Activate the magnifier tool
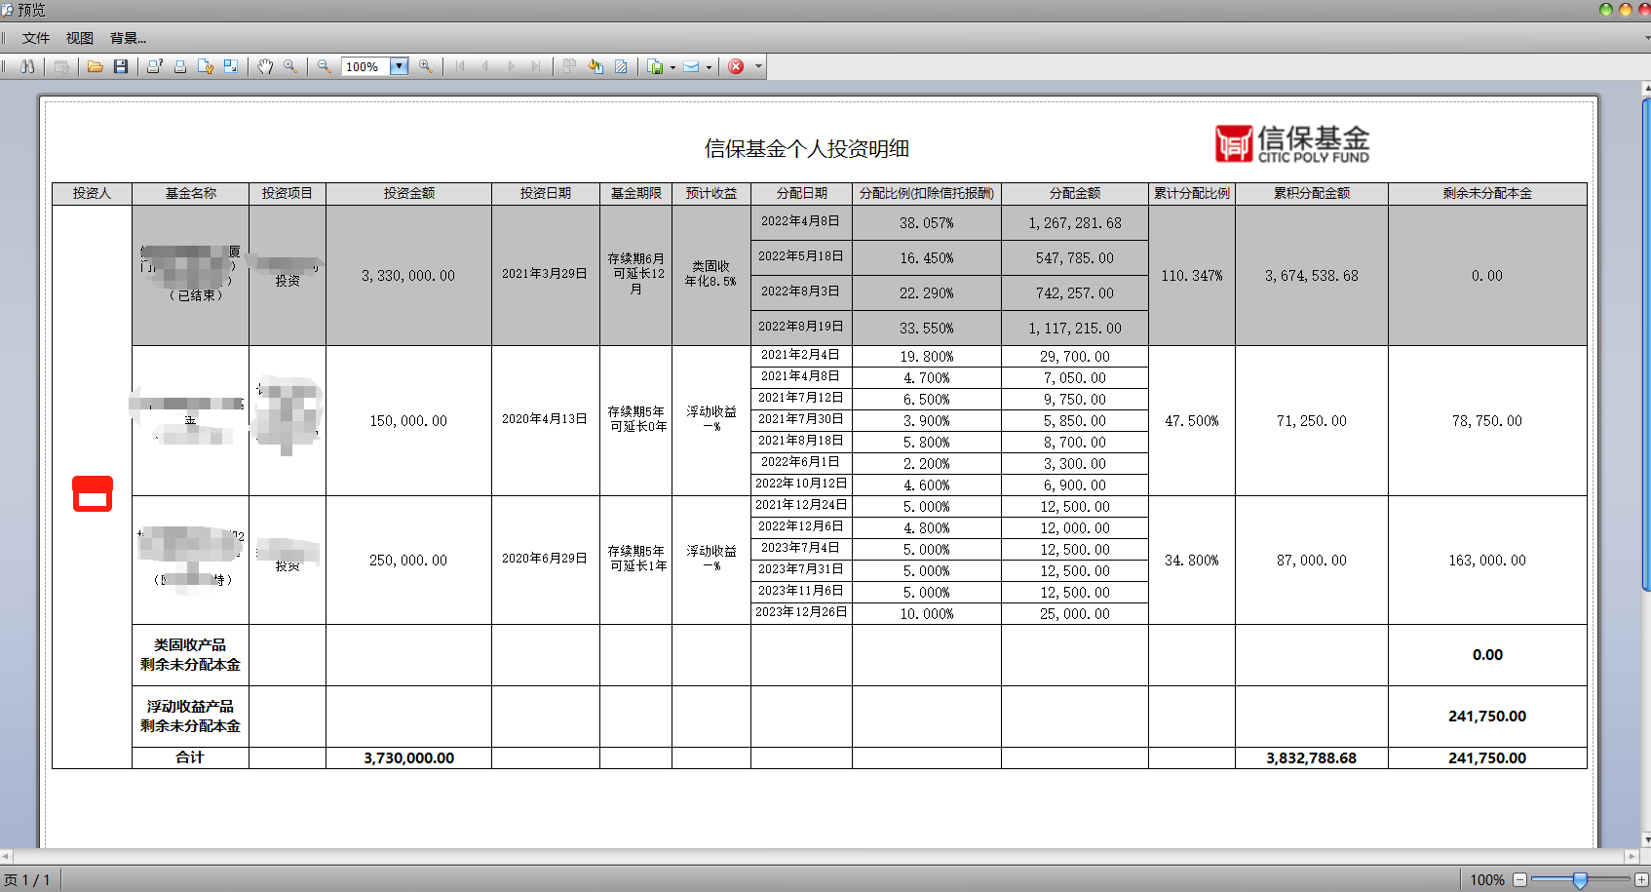 pyautogui.click(x=290, y=66)
